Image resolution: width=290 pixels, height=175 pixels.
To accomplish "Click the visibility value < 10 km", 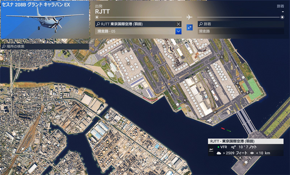I will (263, 153).
